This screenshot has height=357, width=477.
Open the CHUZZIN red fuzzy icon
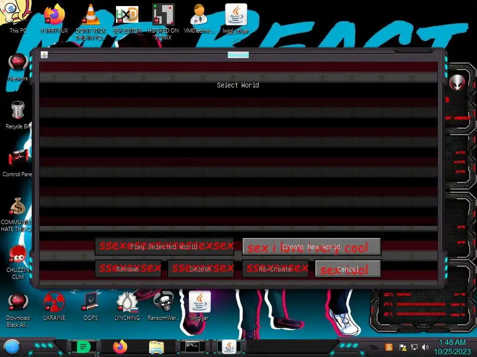coord(18,262)
